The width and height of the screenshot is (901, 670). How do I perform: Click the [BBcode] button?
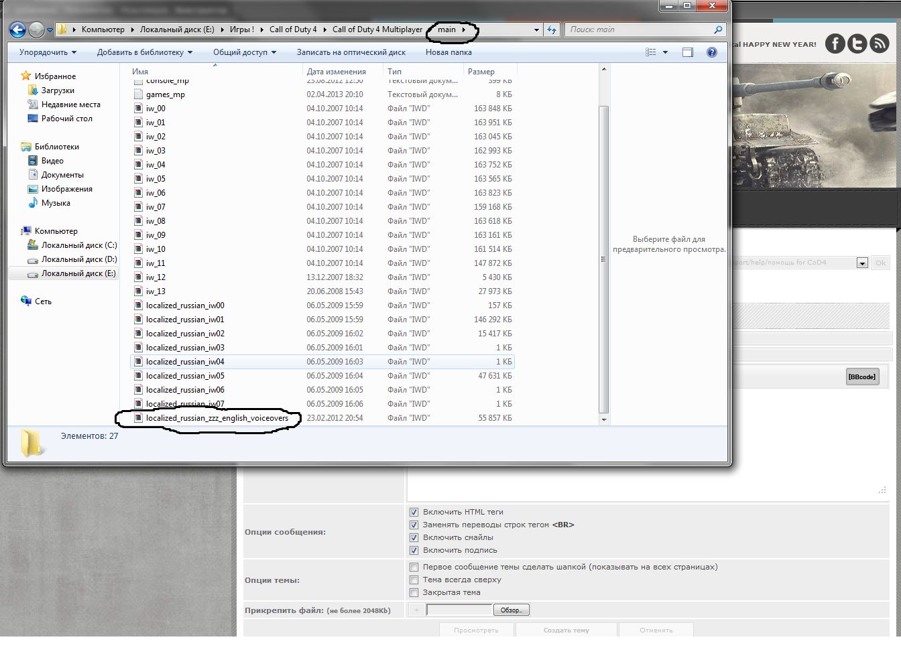[862, 377]
